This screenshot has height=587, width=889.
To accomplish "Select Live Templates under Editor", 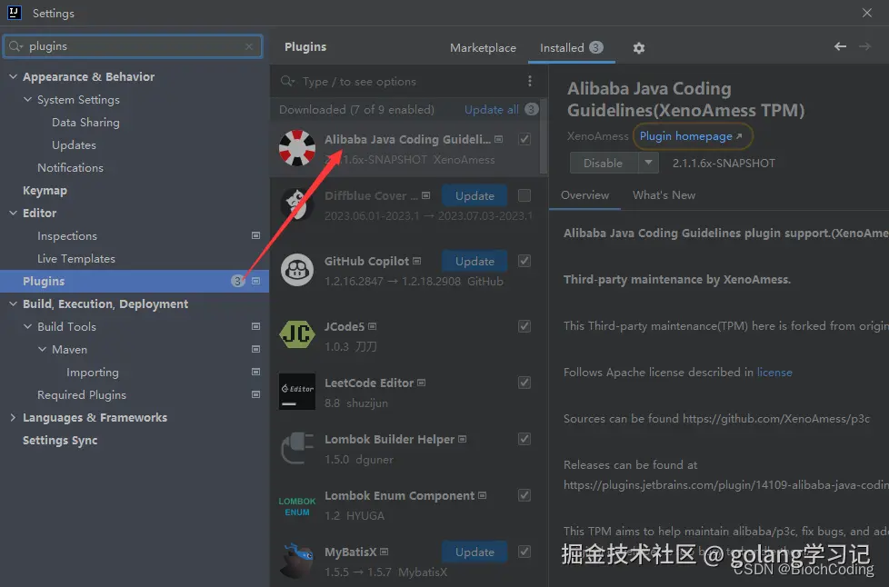I will click(76, 258).
